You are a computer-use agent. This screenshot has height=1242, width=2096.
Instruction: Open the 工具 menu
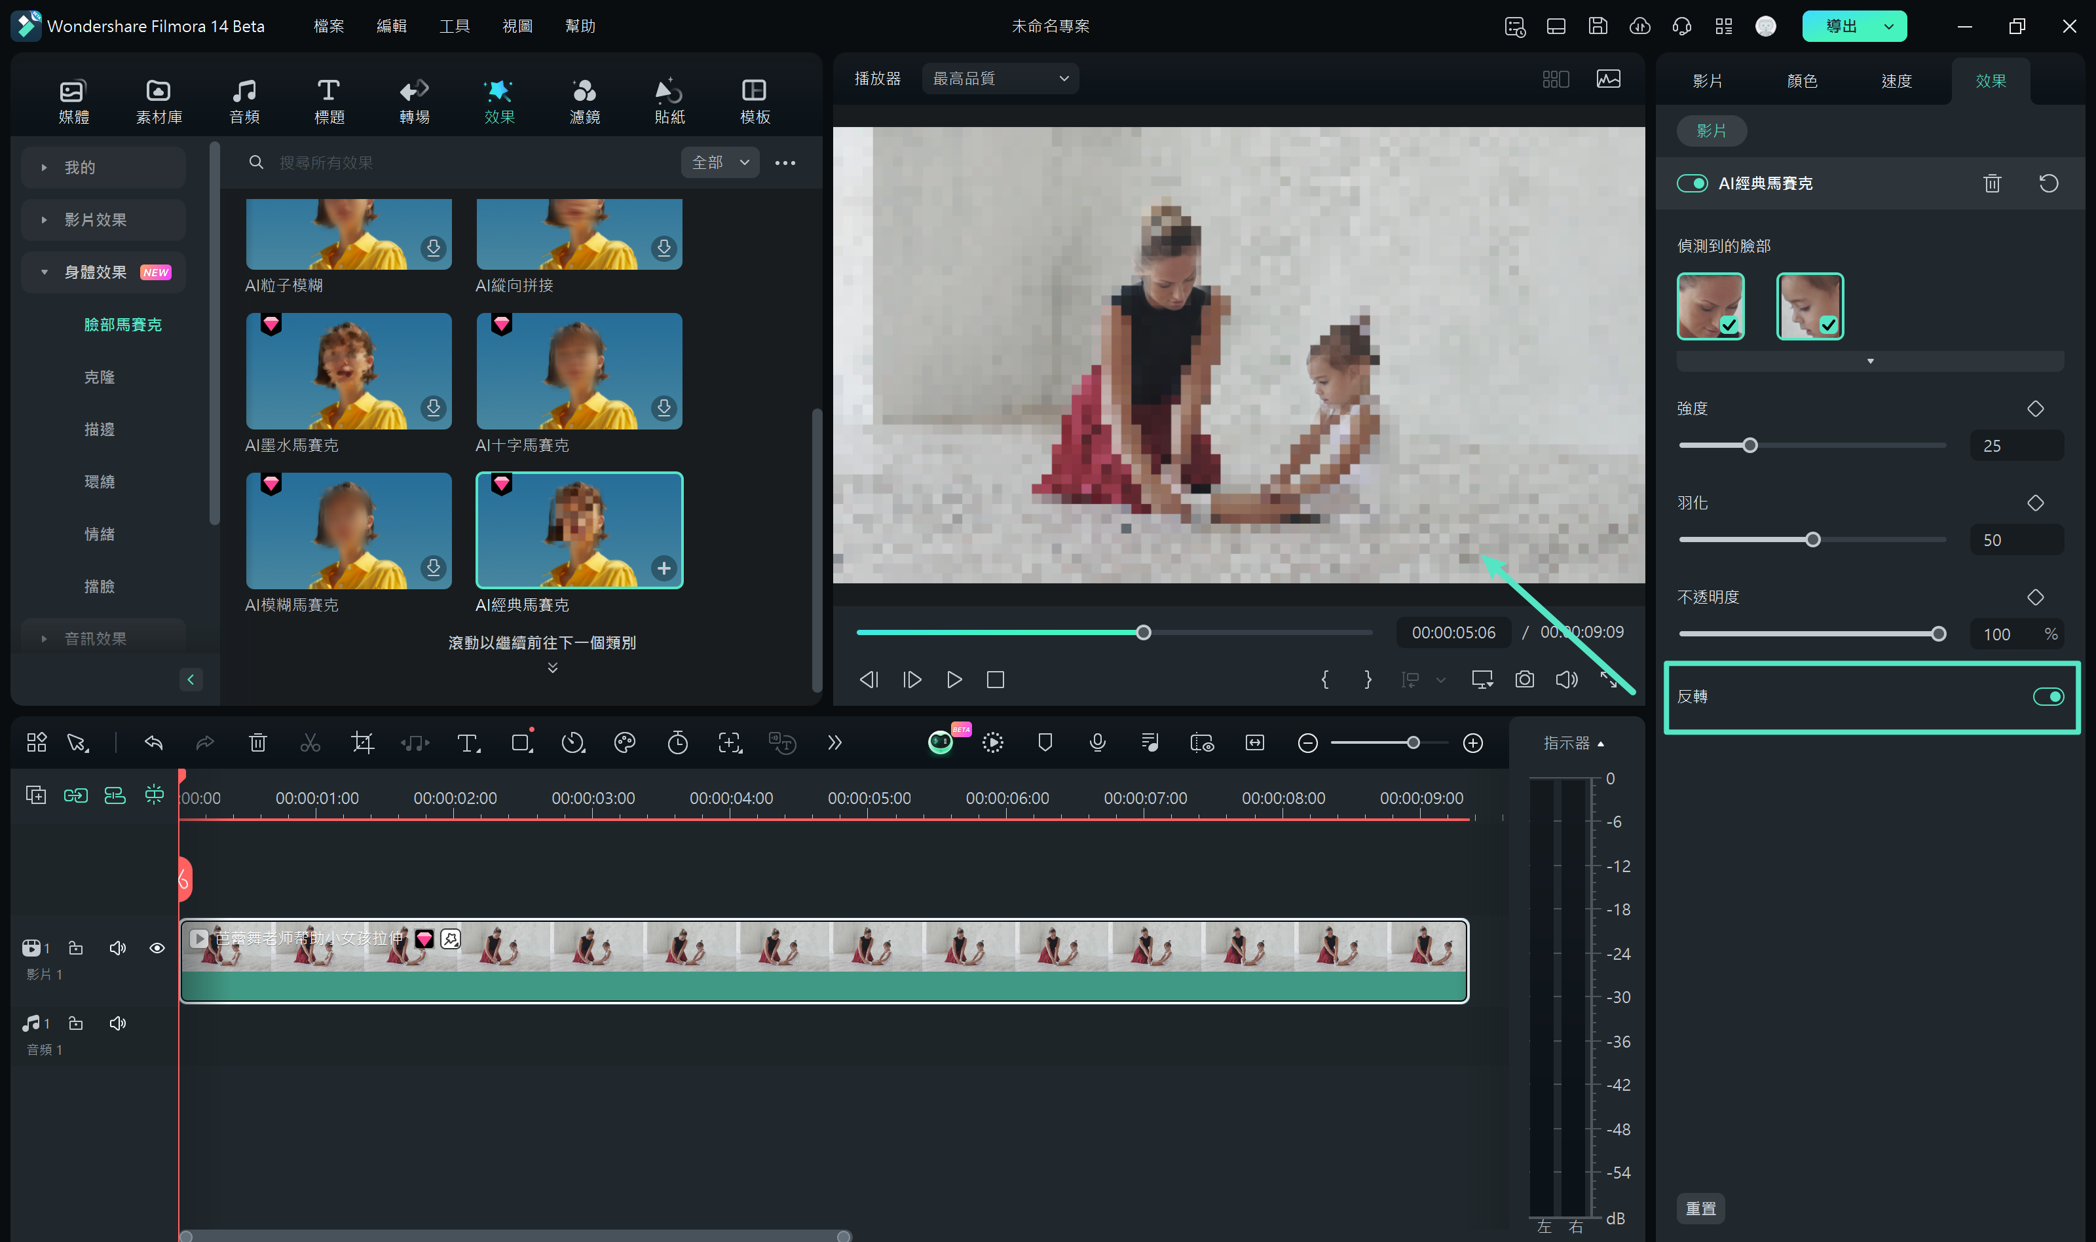455,26
